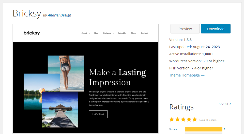Open the Anariel Design author link
The height and width of the screenshot is (134, 244).
point(59,15)
